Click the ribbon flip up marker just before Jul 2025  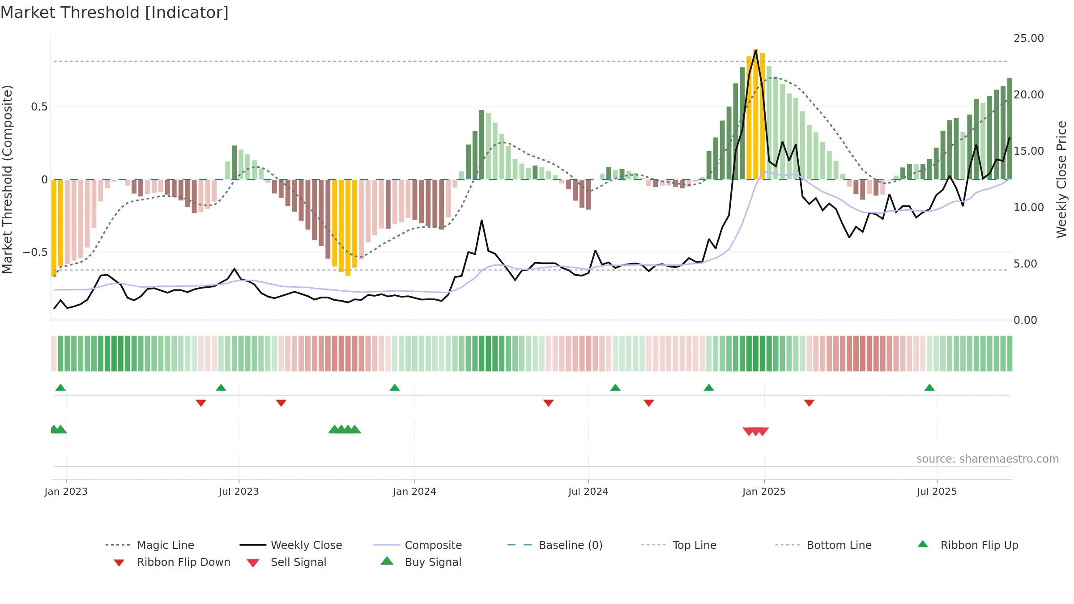click(929, 387)
